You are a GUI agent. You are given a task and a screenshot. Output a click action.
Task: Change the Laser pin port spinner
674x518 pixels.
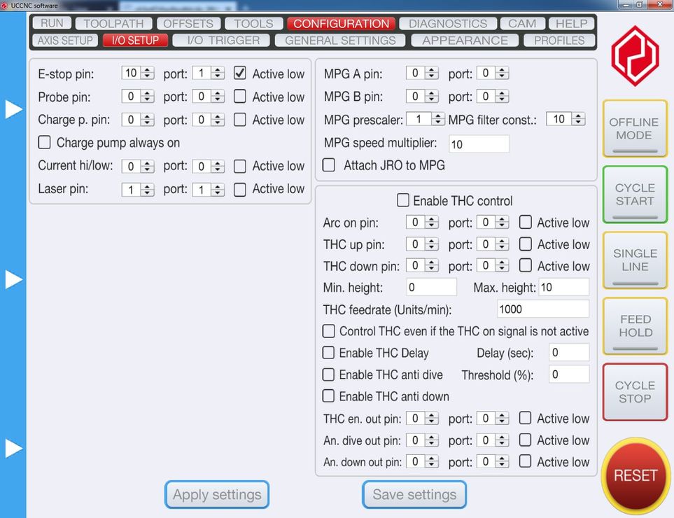[218, 190]
